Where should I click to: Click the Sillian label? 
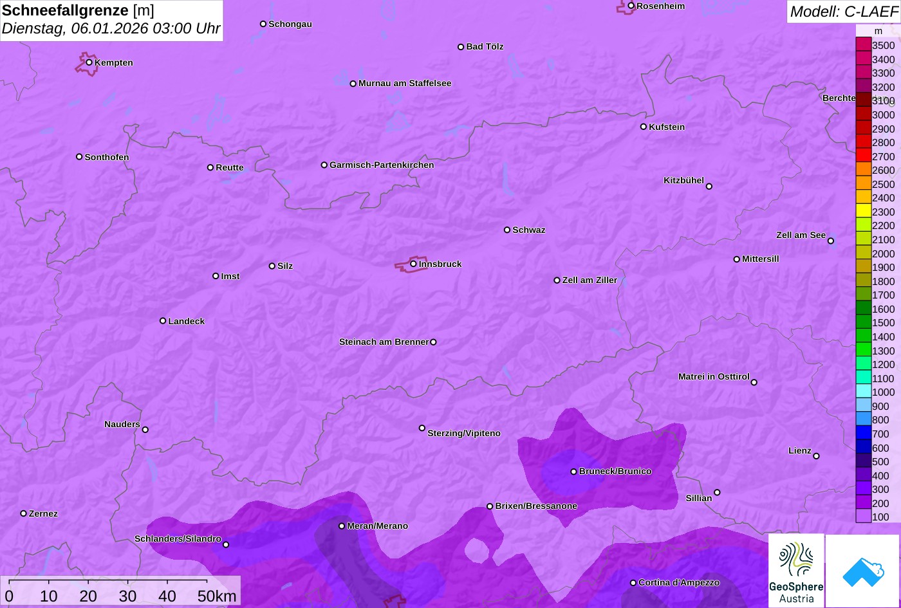tap(699, 498)
